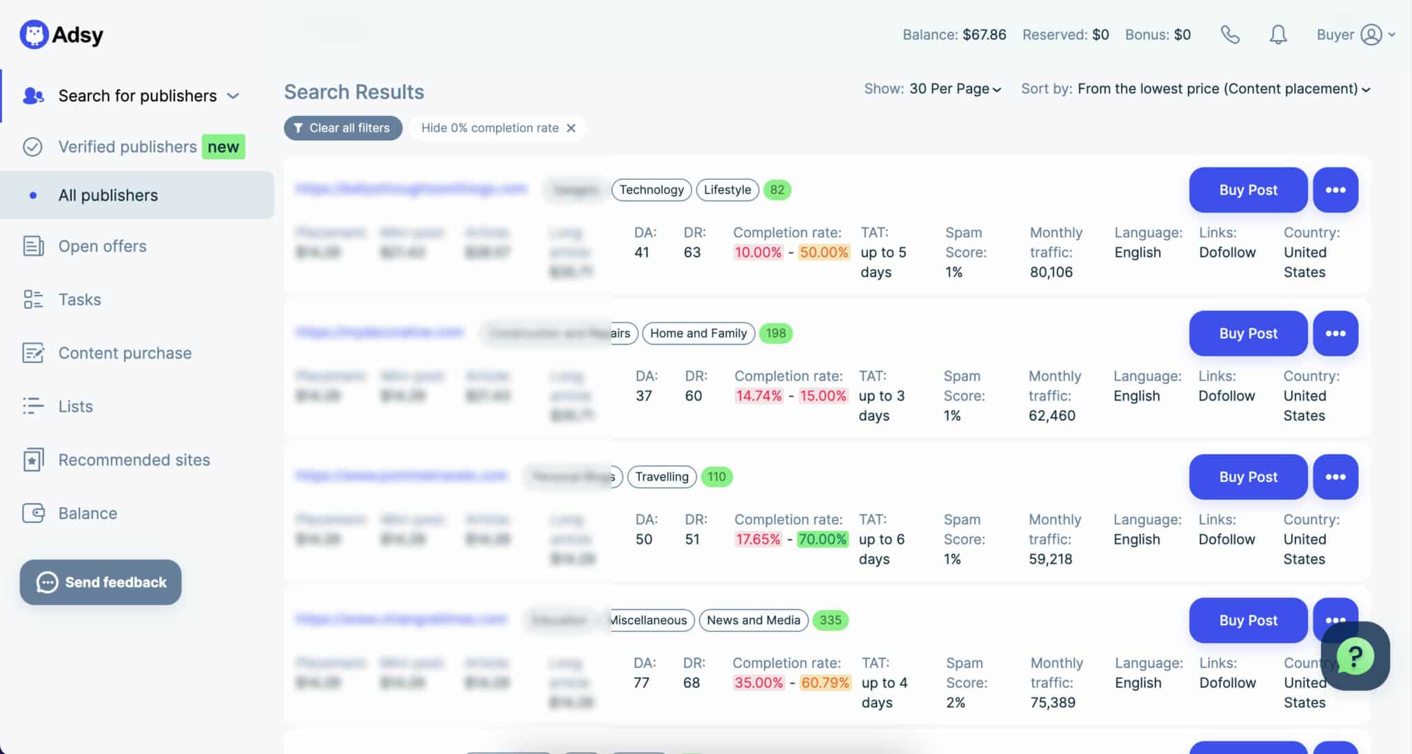The width and height of the screenshot is (1412, 754).
Task: Open the Balance section
Action: 88,513
